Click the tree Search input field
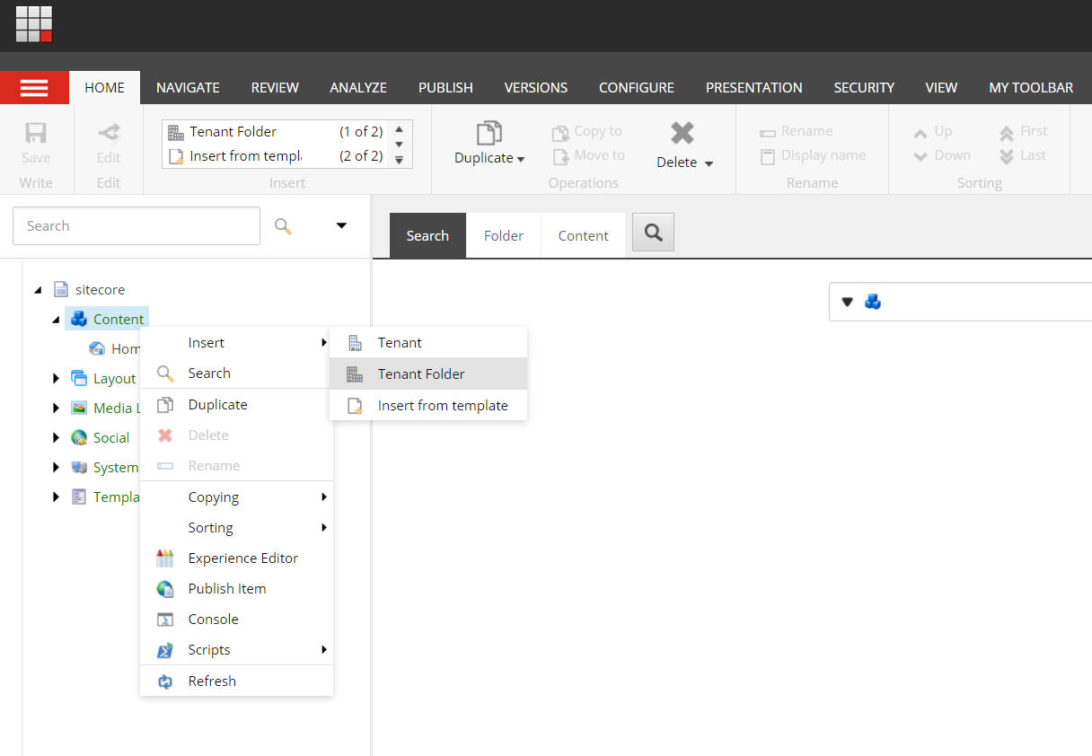The image size is (1092, 756). (136, 226)
